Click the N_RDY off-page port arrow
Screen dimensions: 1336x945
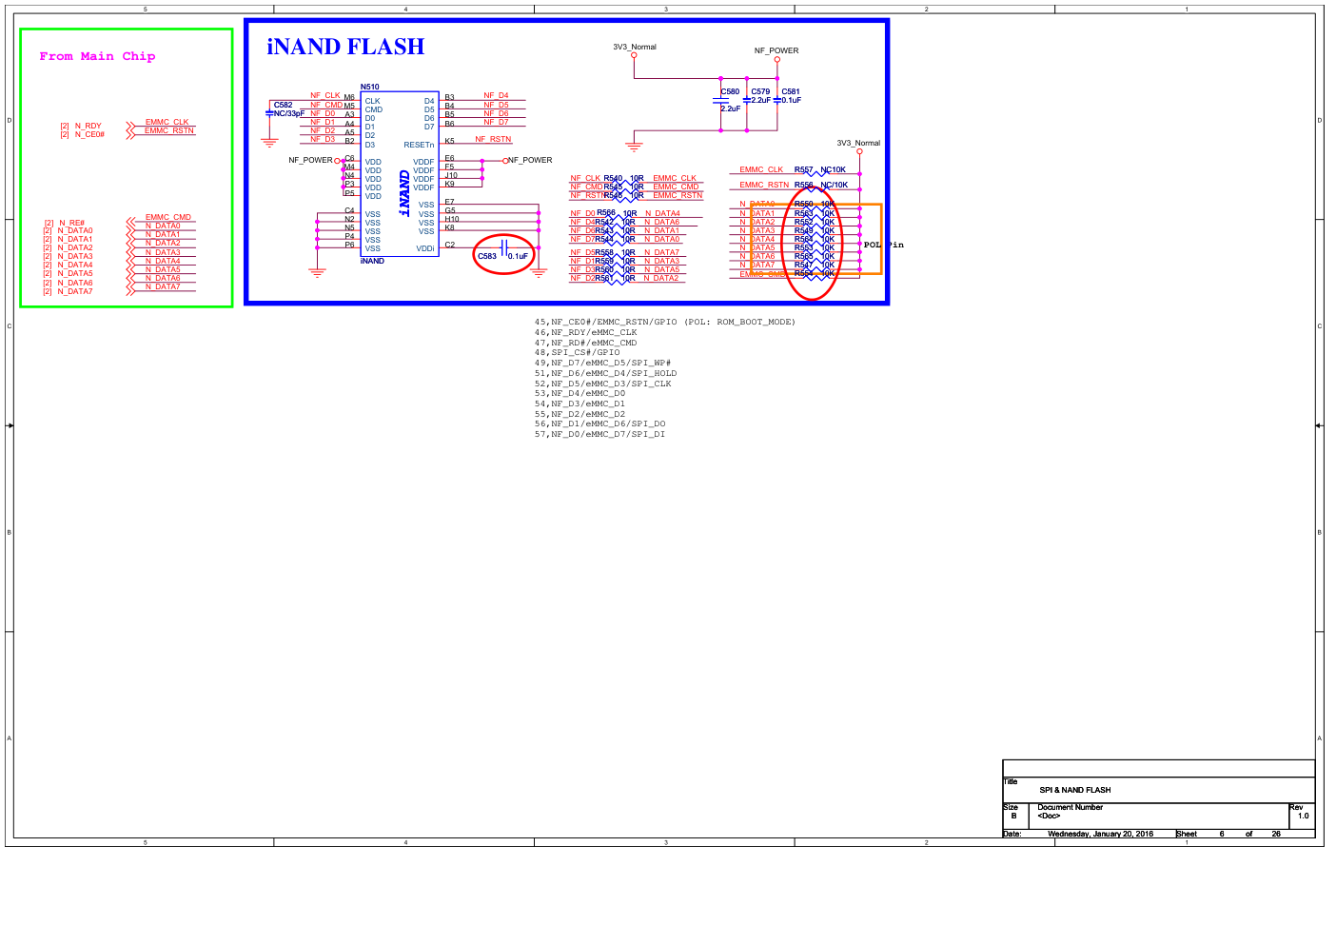(130, 126)
